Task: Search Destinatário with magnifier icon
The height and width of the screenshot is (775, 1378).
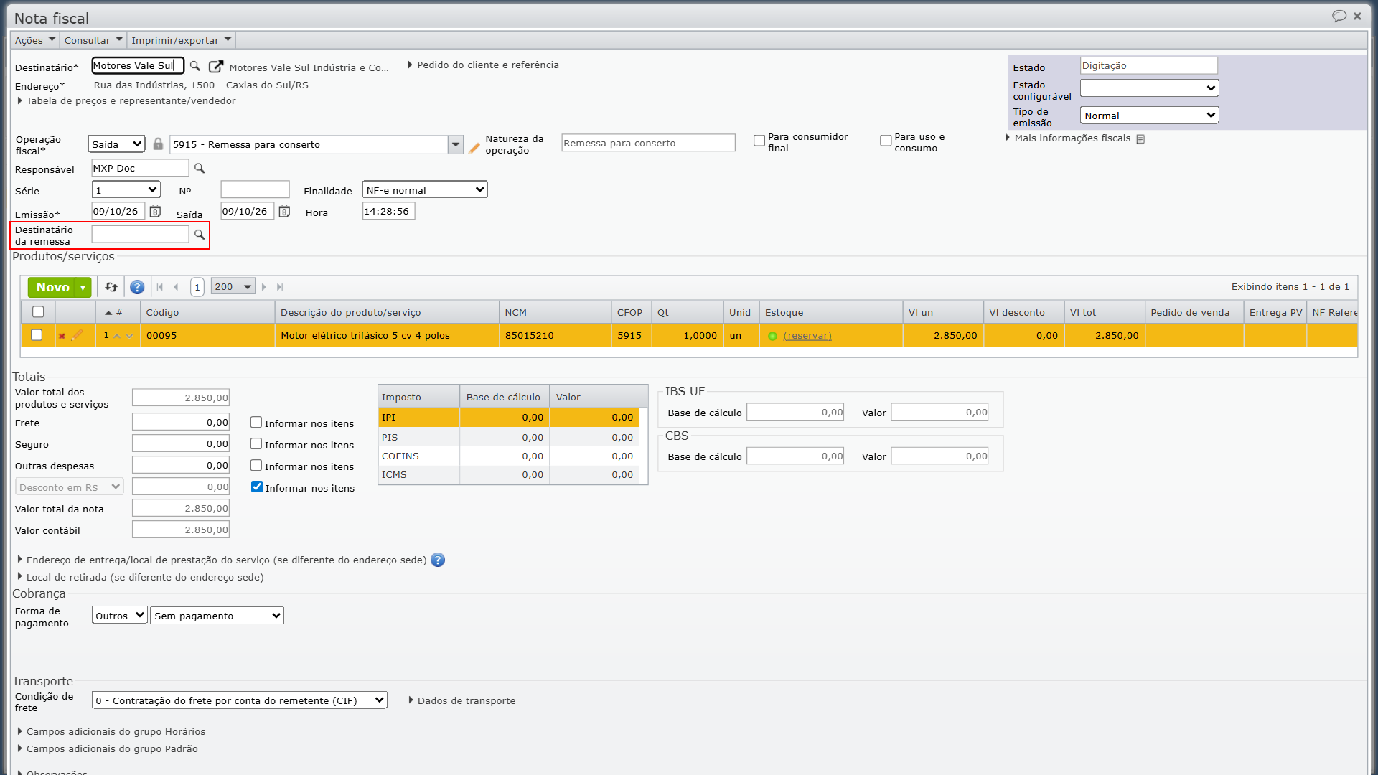Action: coord(194,66)
